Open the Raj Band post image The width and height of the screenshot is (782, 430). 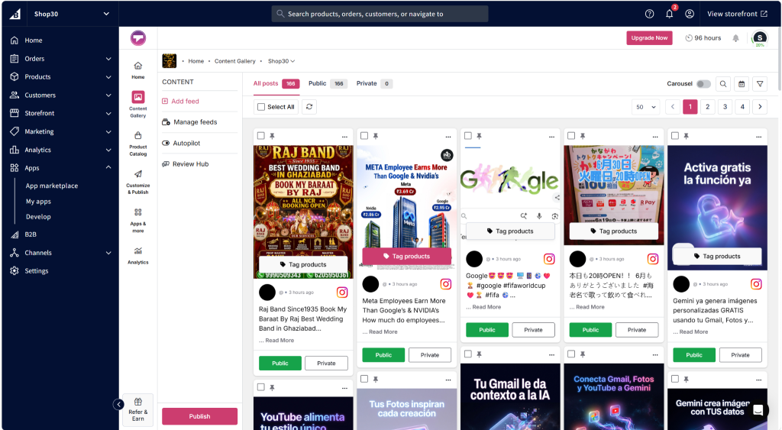[x=303, y=212]
